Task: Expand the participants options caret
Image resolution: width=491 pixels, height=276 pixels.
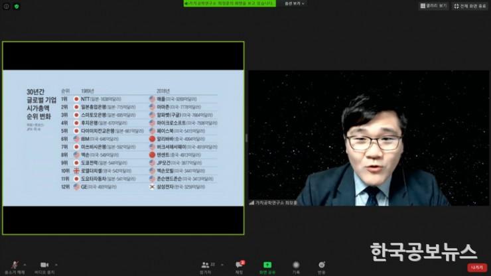Action: (222, 265)
